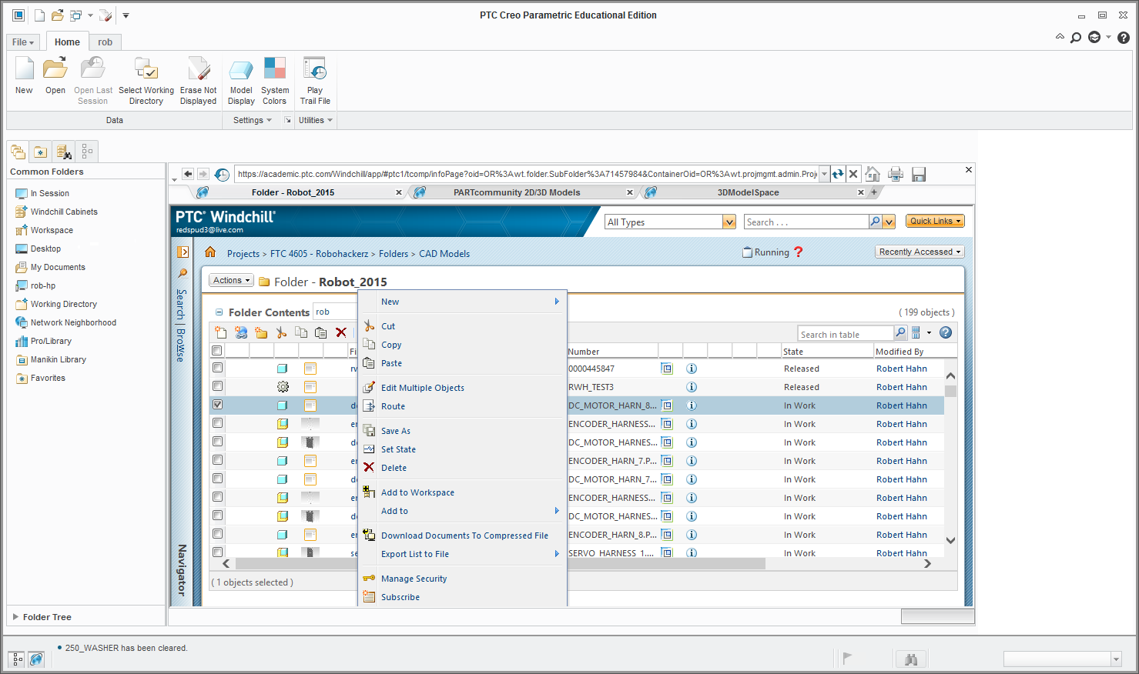Click browser back arrow
The width and height of the screenshot is (1139, 674).
click(x=188, y=174)
